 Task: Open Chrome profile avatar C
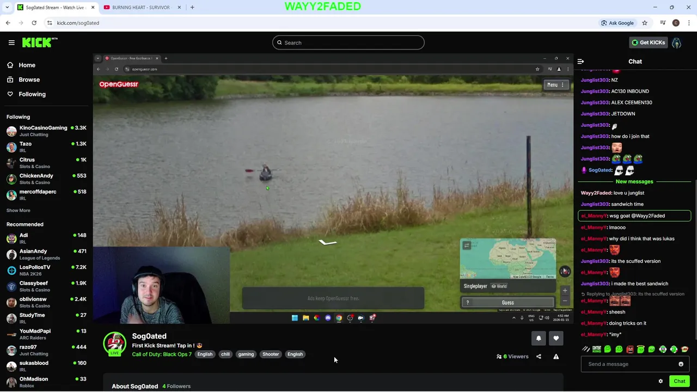[676, 23]
